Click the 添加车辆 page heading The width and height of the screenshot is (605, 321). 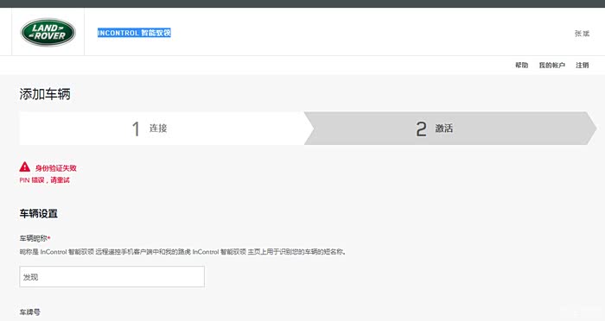coord(45,94)
